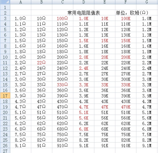Select row 27 header
This screenshot has width=158, height=153.
(x=5, y=151)
